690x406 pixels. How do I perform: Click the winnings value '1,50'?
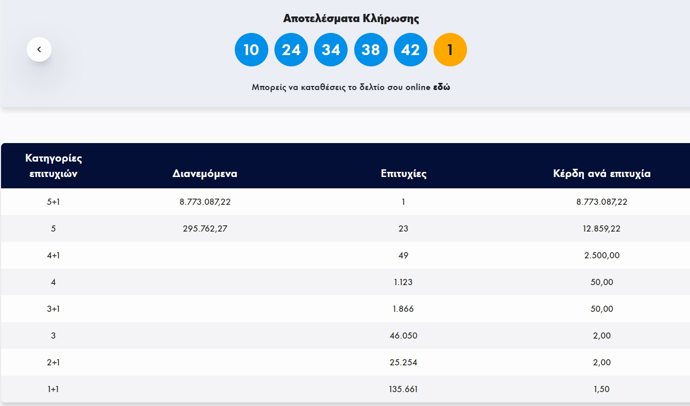click(x=601, y=390)
